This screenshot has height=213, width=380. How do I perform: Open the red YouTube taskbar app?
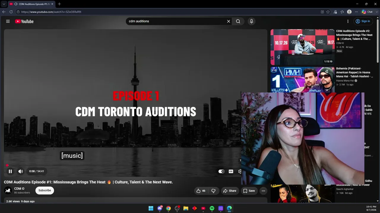pyautogui.click(x=203, y=208)
